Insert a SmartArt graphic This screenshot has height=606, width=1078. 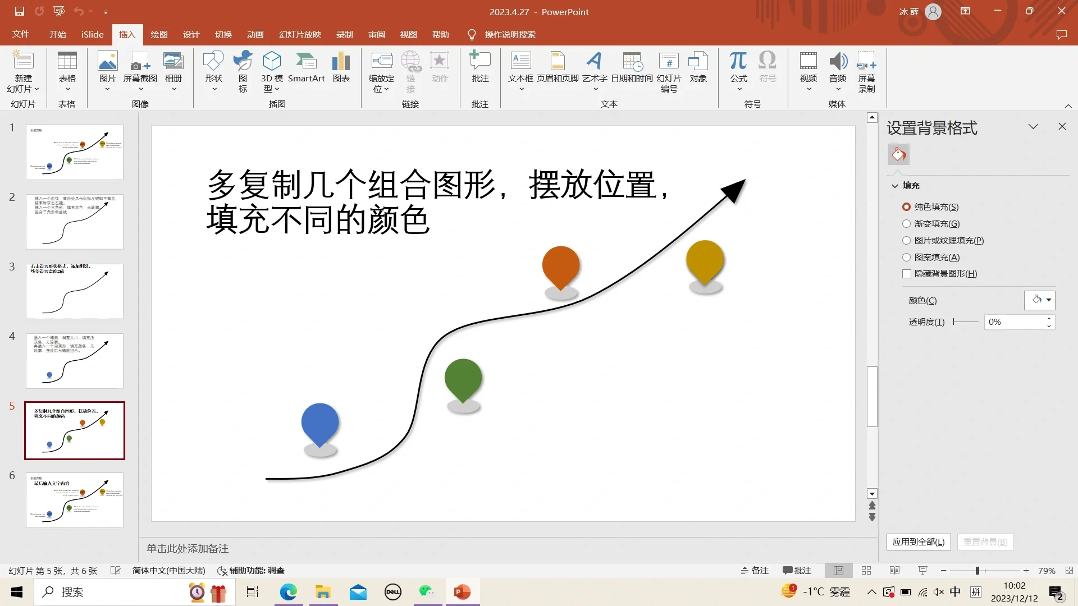point(307,65)
